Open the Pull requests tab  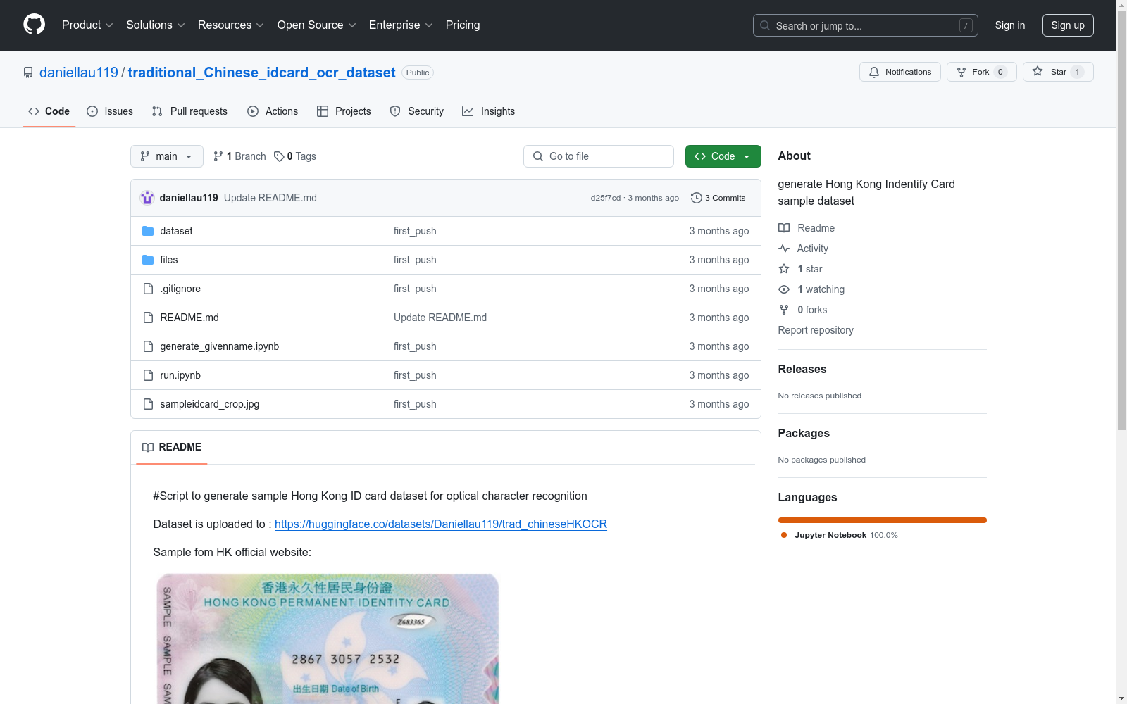189,111
